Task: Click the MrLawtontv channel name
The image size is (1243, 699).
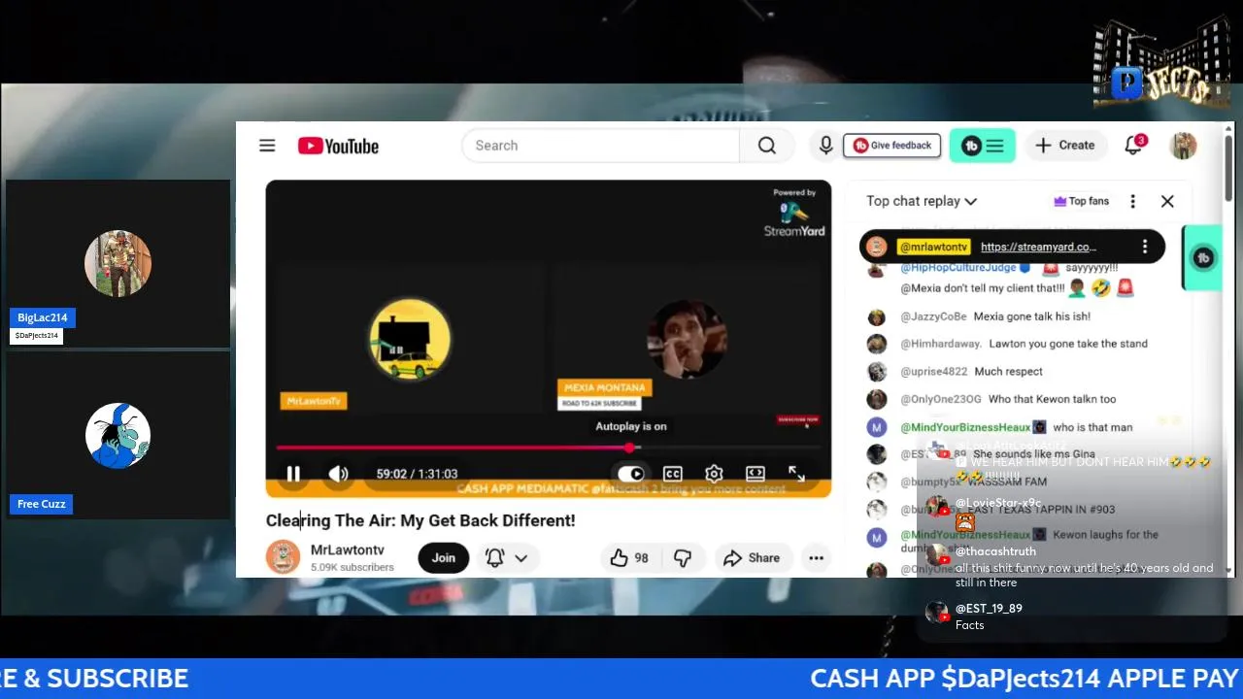Action: [347, 549]
